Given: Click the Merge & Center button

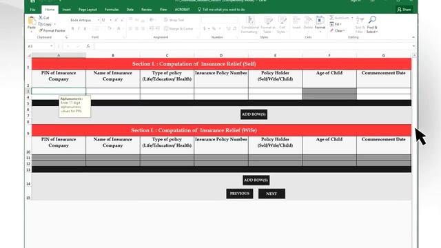Looking at the screenshot, I should (x=178, y=29).
